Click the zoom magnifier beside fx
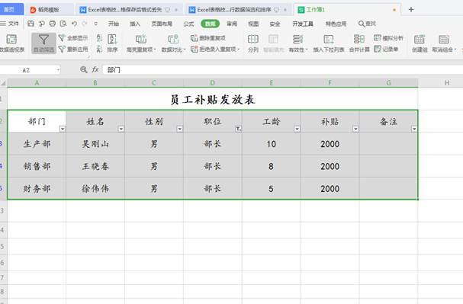Screen dimensions: 463x304 tap(84, 69)
